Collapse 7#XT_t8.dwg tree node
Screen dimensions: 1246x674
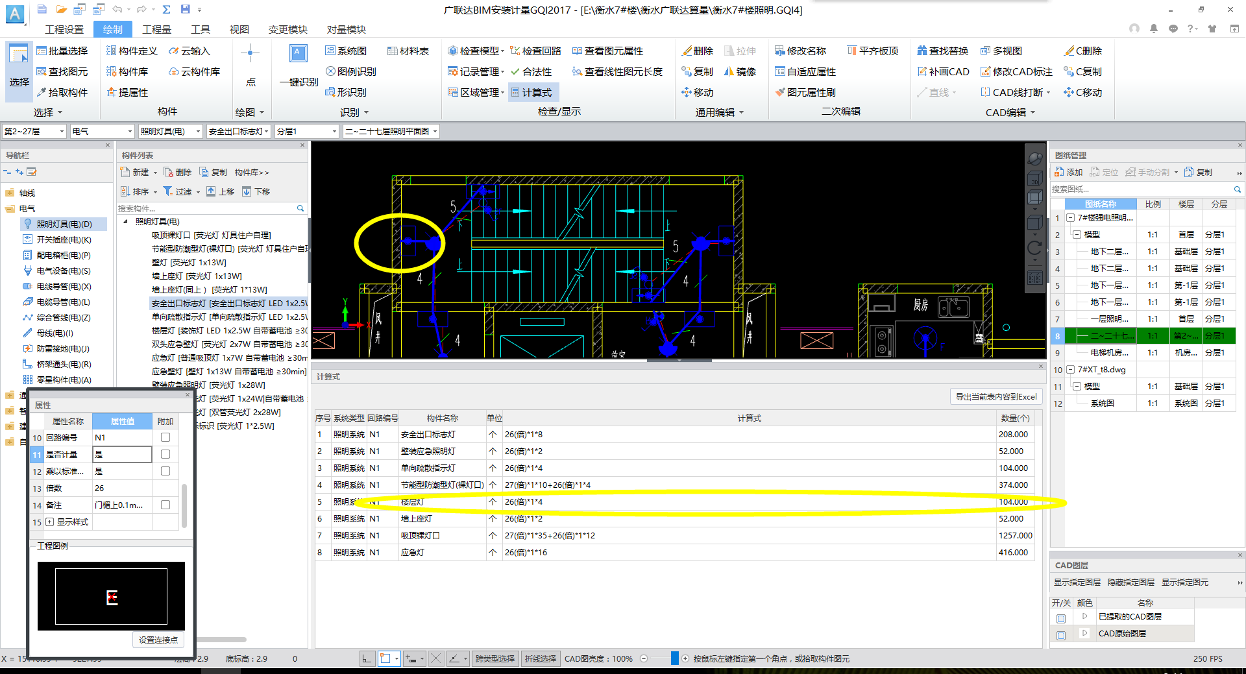click(x=1070, y=369)
